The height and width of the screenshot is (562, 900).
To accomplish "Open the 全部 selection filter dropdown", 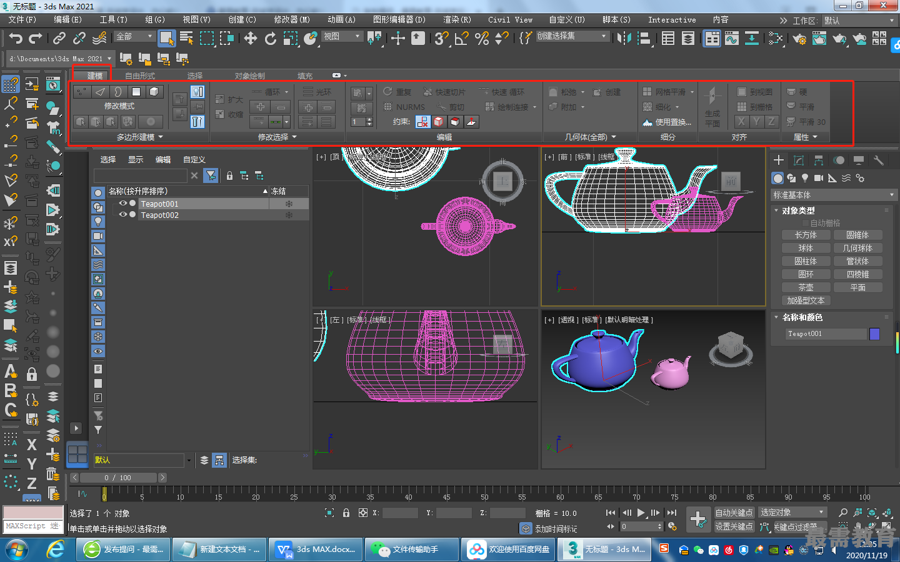I will (134, 36).
